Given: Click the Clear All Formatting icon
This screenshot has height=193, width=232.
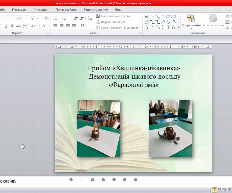Looking at the screenshot, I should coord(46,18).
